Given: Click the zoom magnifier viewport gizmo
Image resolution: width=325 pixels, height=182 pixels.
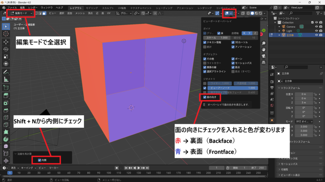Looking at the screenshot, I should tap(263, 43).
